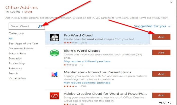
Task: Select the Productivity category
Action: (17, 63)
